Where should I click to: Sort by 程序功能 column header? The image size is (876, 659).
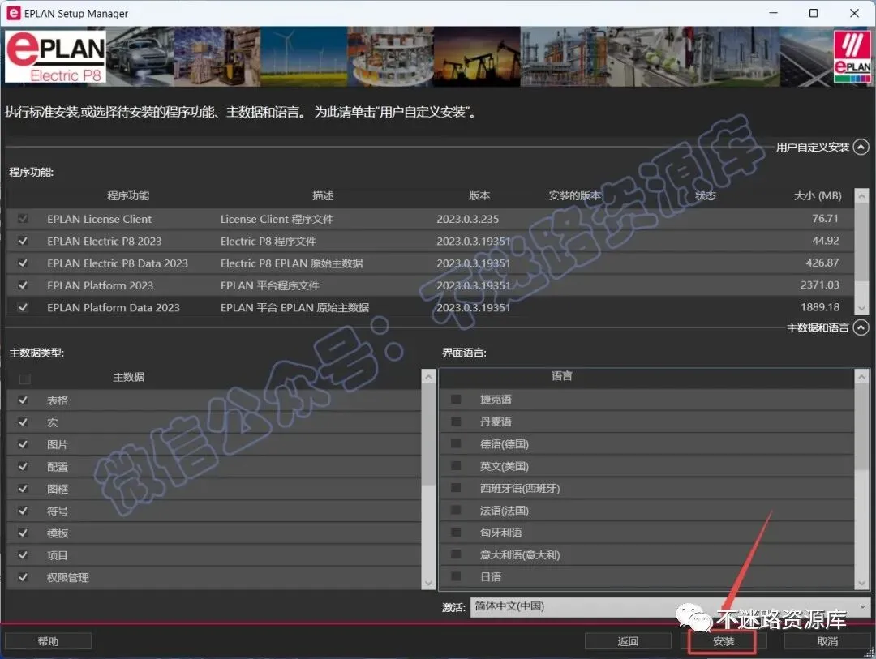128,195
